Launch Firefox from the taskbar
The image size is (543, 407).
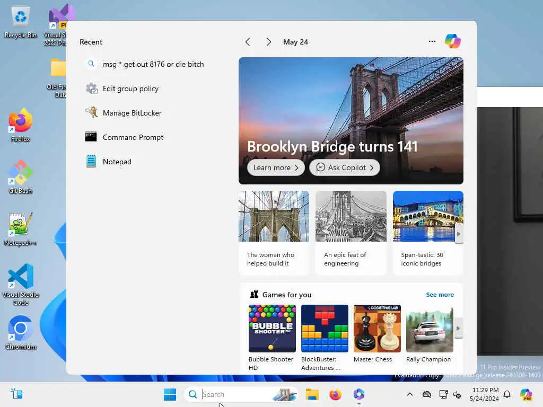click(335, 394)
